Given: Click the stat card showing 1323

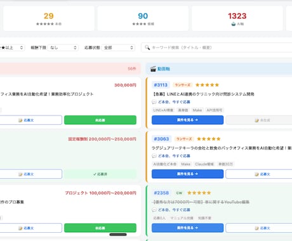Looking at the screenshot, I should coord(237,18).
